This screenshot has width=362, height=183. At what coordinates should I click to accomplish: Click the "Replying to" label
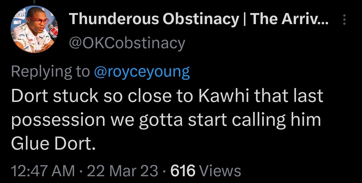(x=50, y=72)
